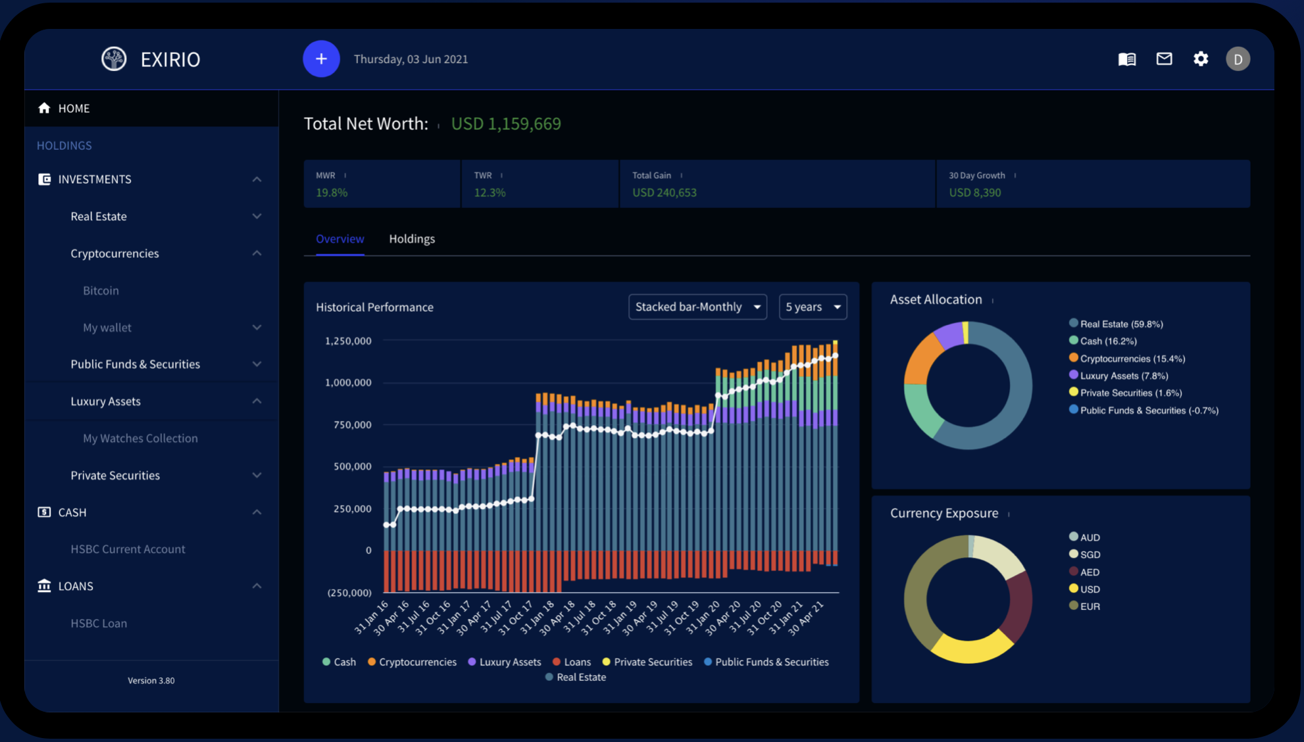Toggle Private Securities in chart legend
This screenshot has width=1304, height=742.
click(647, 662)
